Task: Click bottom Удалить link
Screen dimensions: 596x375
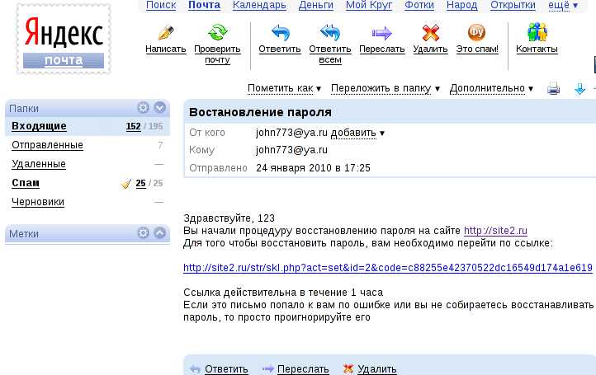Action: (376, 369)
